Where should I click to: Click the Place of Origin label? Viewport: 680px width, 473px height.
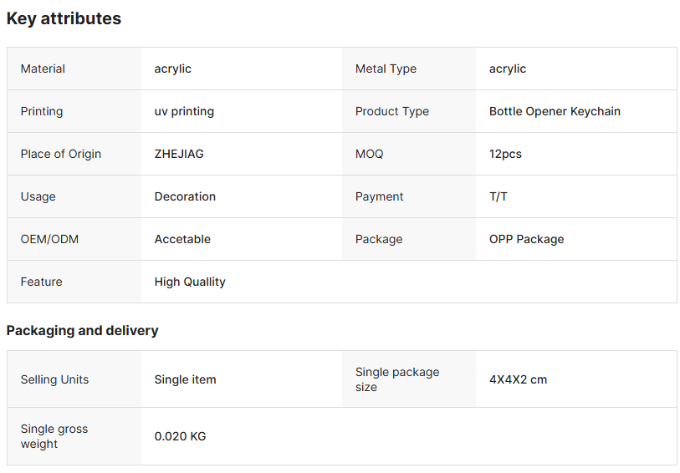point(60,154)
